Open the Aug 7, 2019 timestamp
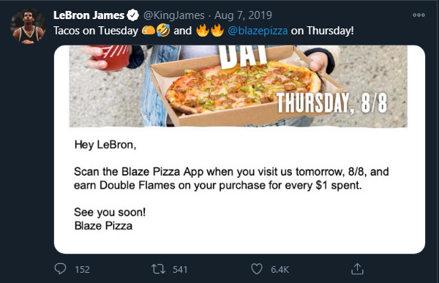This screenshot has height=283, width=439. 243,15
